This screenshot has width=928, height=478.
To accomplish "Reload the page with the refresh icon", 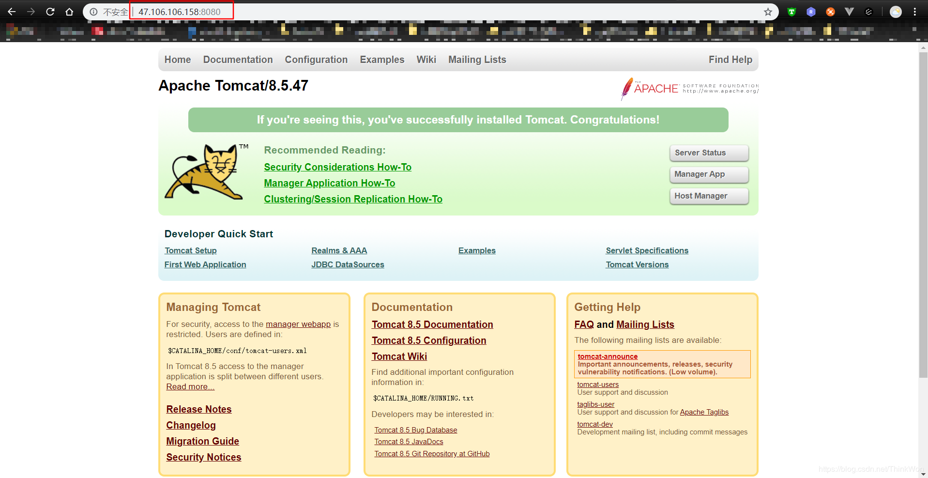I will tap(50, 12).
